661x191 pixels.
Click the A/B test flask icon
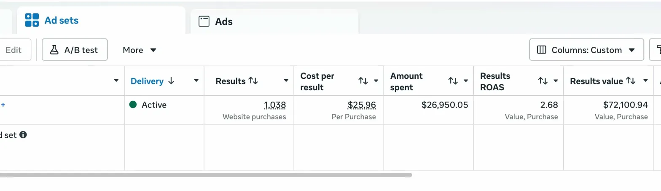coord(54,50)
